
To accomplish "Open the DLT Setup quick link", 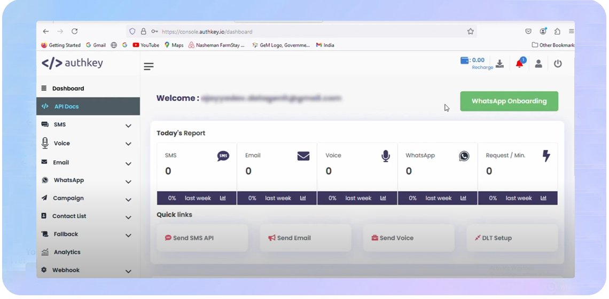I will tap(512, 238).
